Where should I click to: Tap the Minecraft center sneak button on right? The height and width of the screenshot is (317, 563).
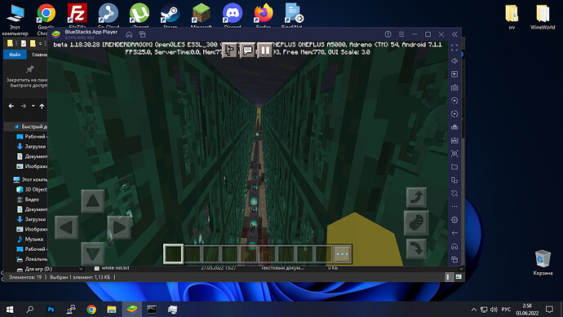[416, 222]
